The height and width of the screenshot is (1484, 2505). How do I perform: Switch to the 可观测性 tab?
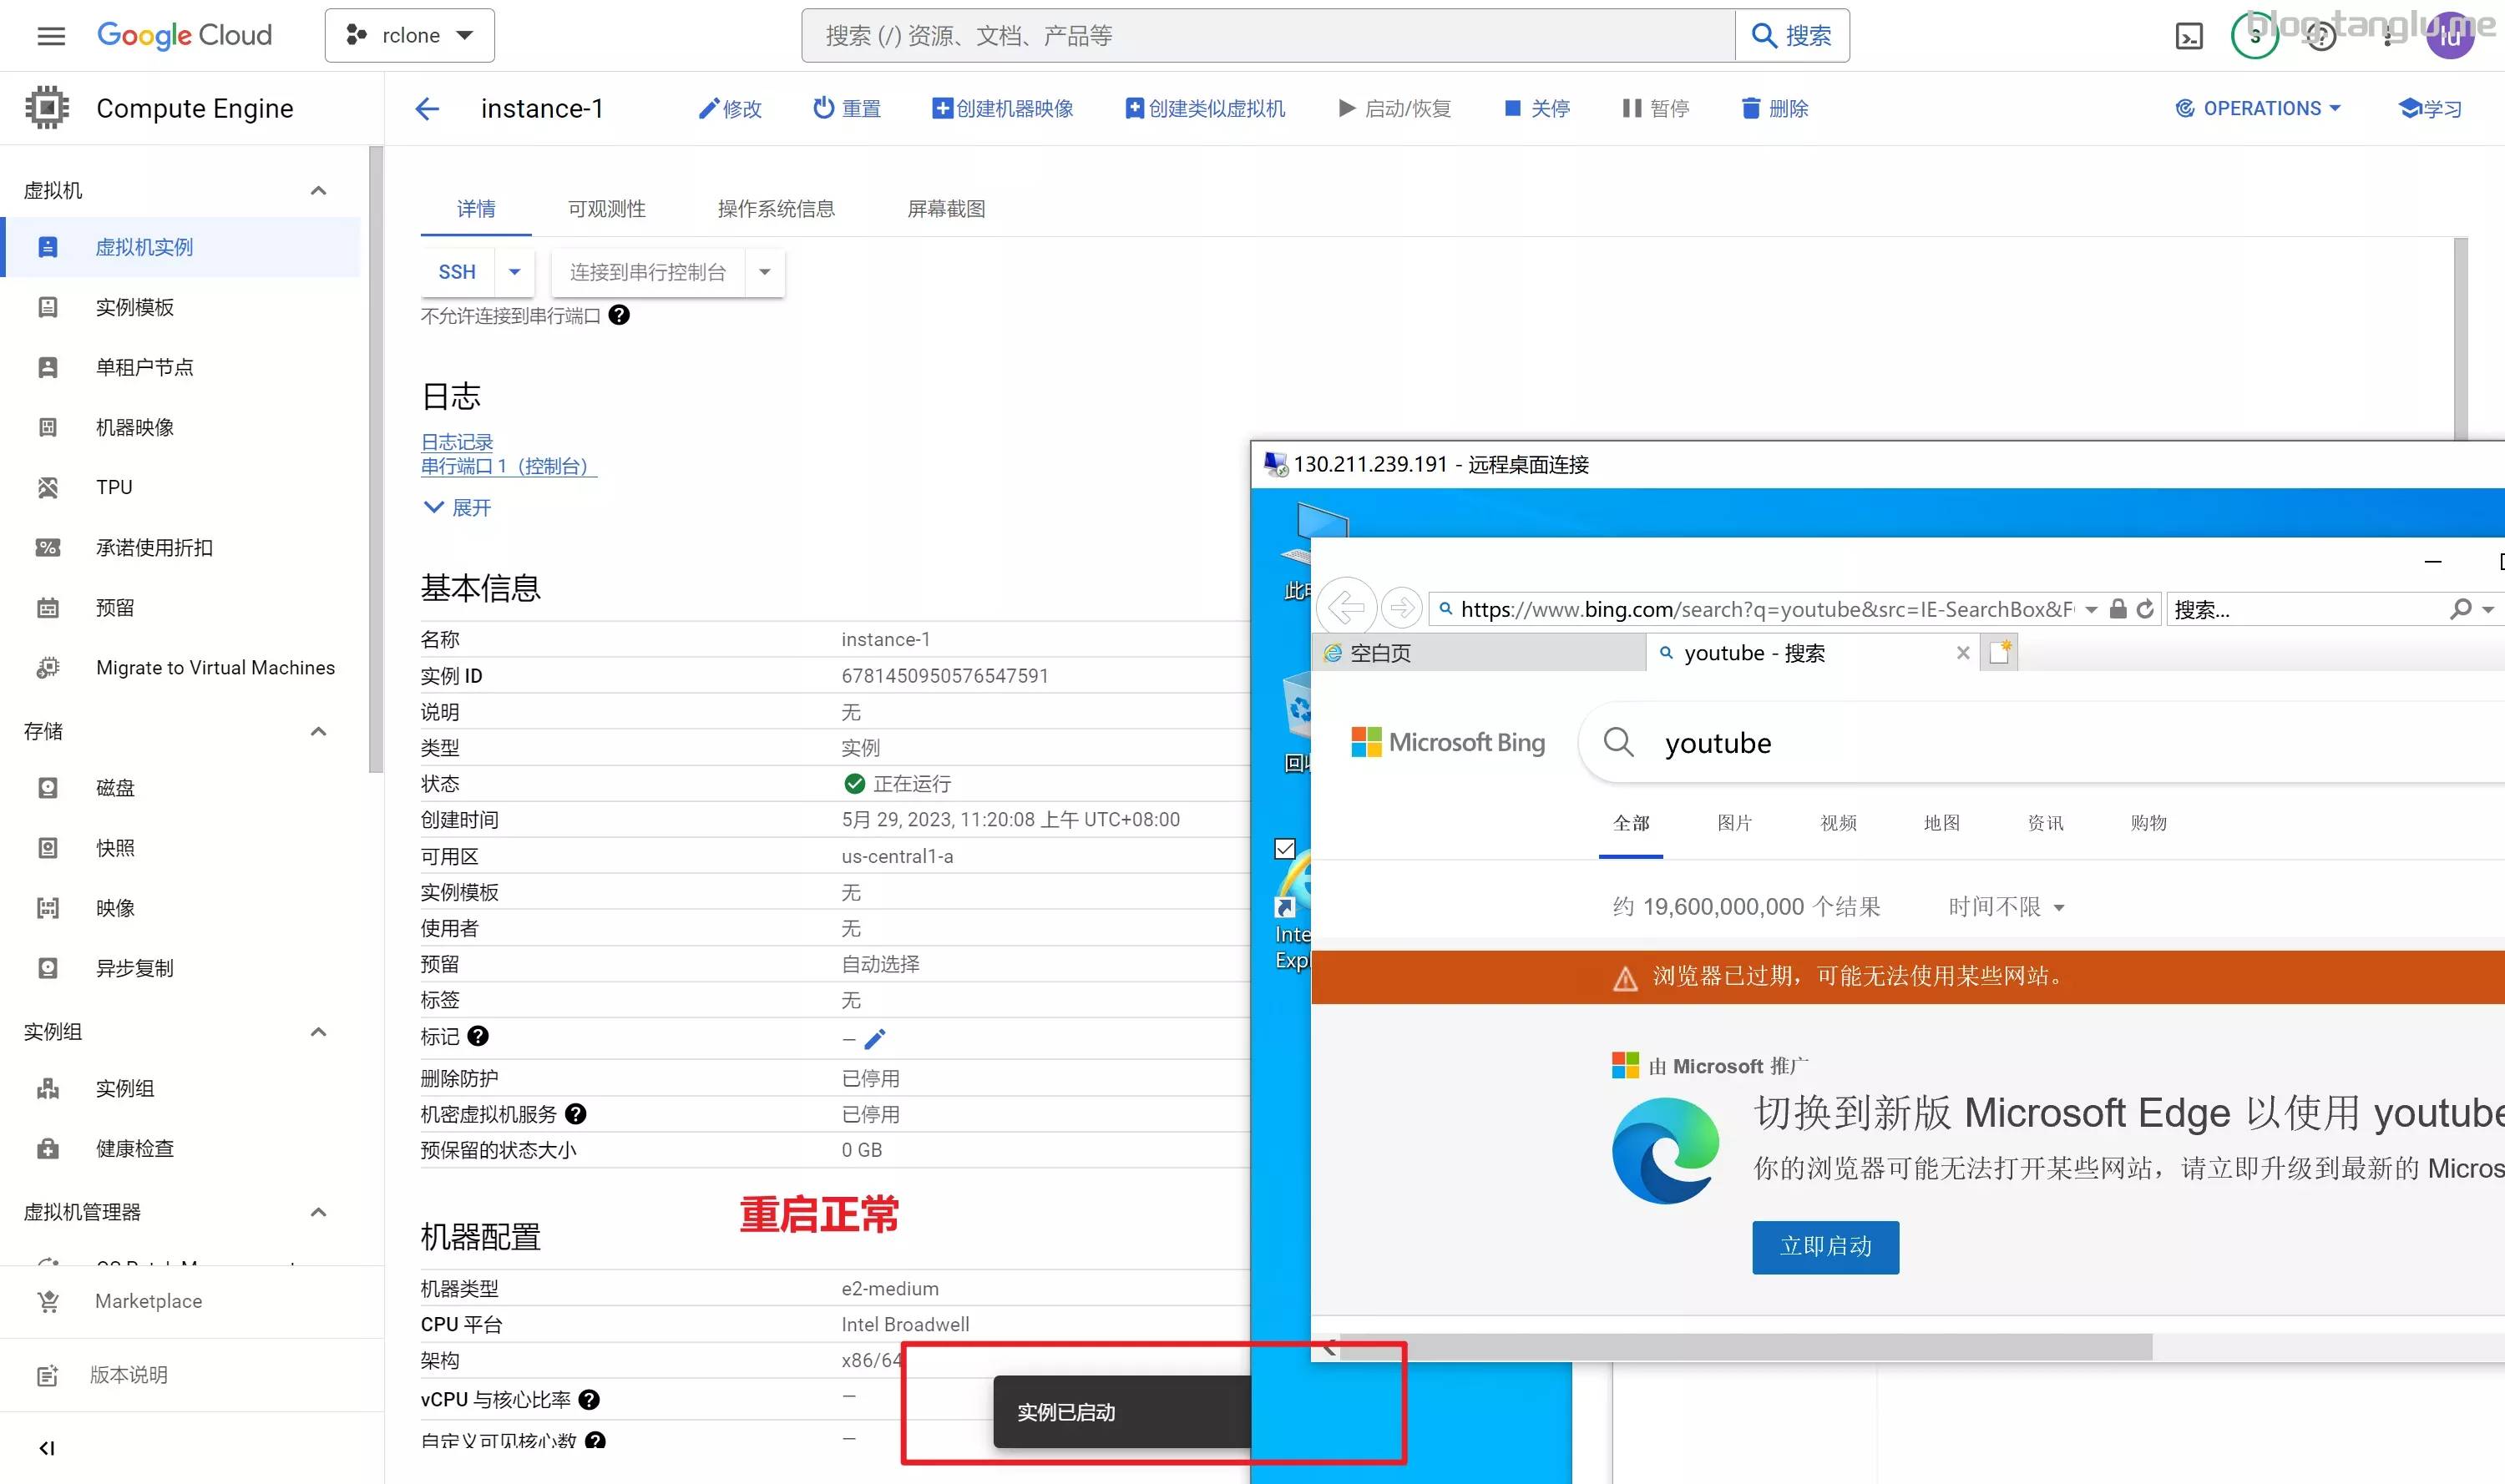coord(606,209)
